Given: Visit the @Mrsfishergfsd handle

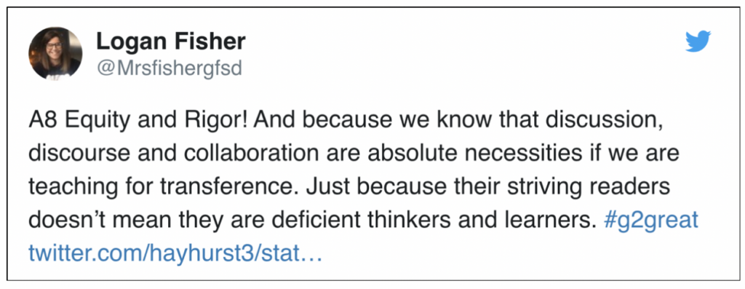Looking at the screenshot, I should pos(169,69).
